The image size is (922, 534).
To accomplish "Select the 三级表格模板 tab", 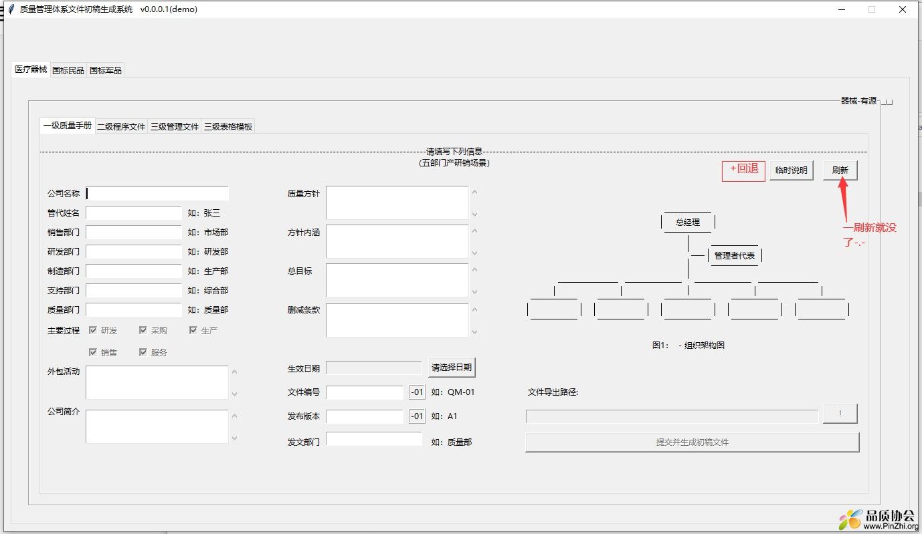I will point(228,126).
